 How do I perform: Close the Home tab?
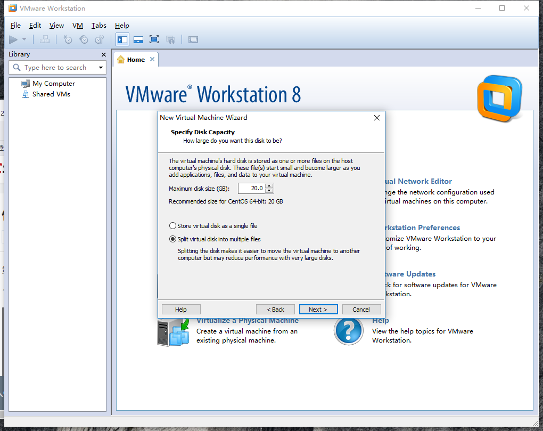click(152, 59)
